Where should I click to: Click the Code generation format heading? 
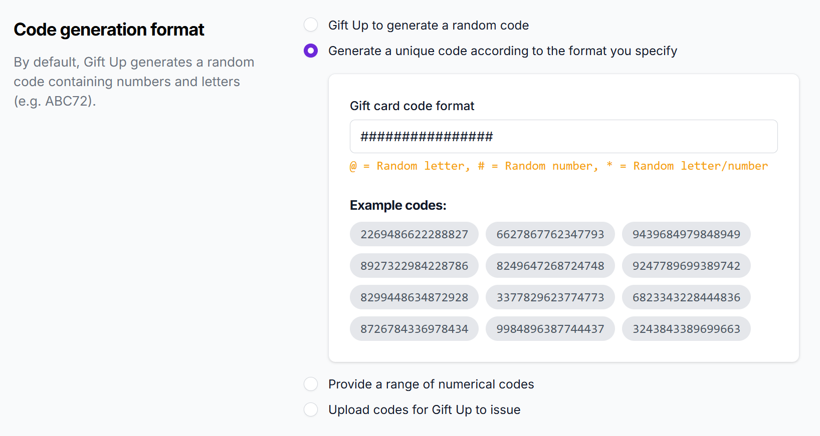coord(109,30)
